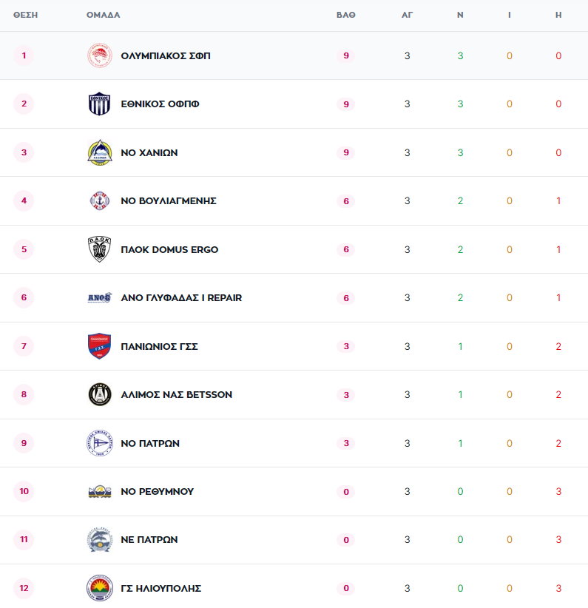The height and width of the screenshot is (608, 588).
Task: Click the ΝΟ Πατρών club emblem
Action: (x=99, y=443)
